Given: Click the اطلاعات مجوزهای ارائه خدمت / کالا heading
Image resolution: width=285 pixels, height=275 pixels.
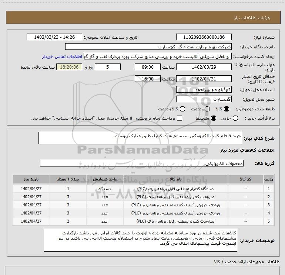Looking at the screenshot, I should [x=247, y=262].
